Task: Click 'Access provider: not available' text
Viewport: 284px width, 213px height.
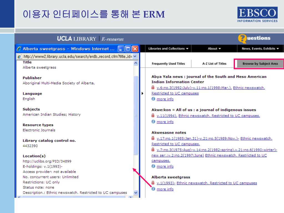Action: click(x=49, y=172)
